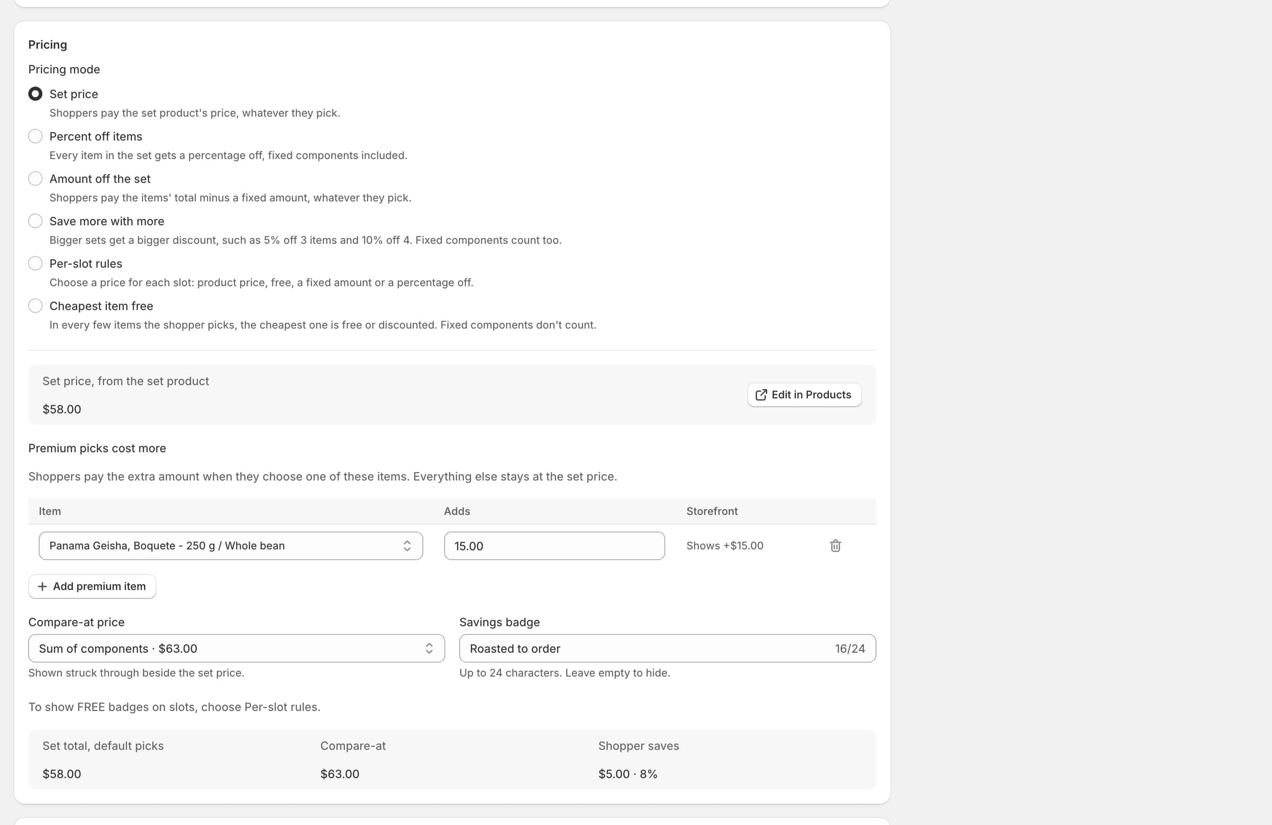Click the Edit in Products button
The width and height of the screenshot is (1272, 825).
pyautogui.click(x=804, y=395)
